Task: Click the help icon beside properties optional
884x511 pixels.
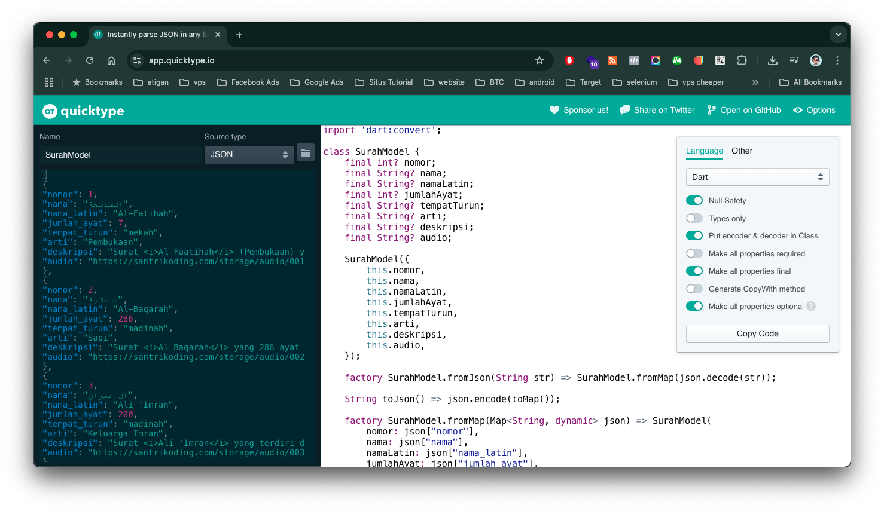Action: (x=811, y=306)
